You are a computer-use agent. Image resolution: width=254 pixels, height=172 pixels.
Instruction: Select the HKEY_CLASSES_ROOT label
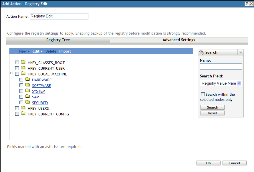point(46,63)
